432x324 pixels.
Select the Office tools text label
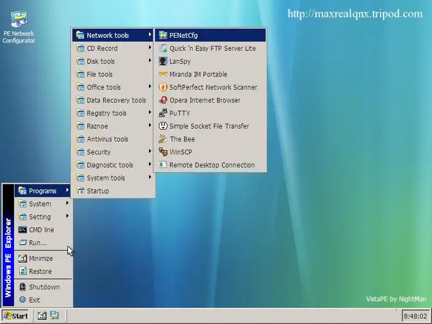pos(104,87)
